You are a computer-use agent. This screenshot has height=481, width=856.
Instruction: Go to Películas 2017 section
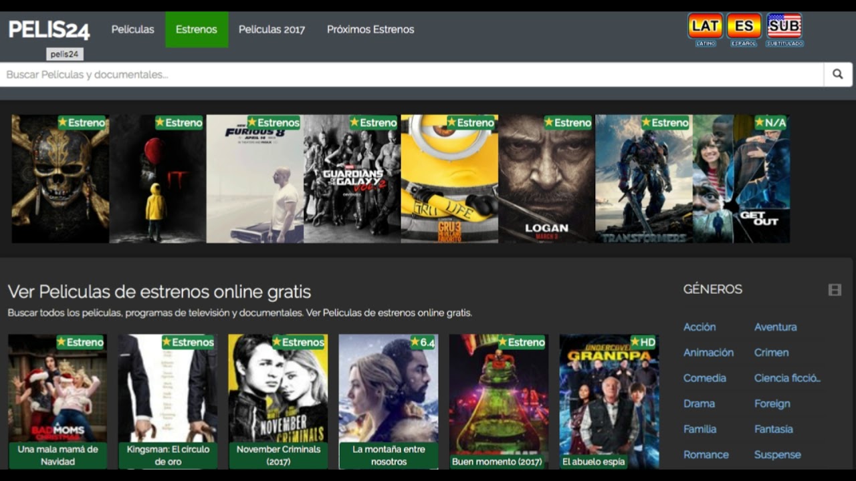tap(272, 29)
